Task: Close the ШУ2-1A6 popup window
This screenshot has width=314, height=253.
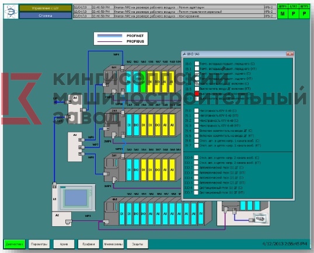Action: coord(289,54)
